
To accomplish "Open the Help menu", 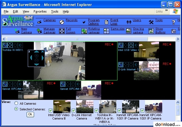I will click(x=66, y=11).
